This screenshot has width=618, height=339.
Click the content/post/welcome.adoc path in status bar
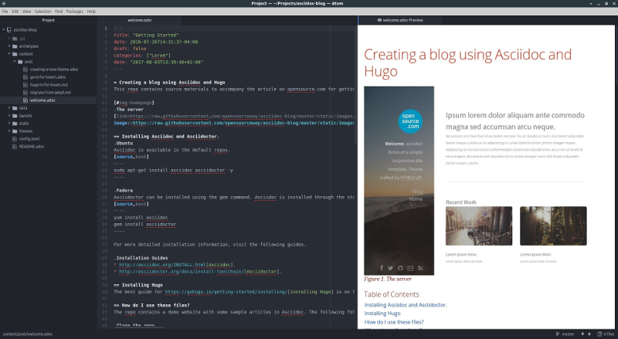click(28, 334)
